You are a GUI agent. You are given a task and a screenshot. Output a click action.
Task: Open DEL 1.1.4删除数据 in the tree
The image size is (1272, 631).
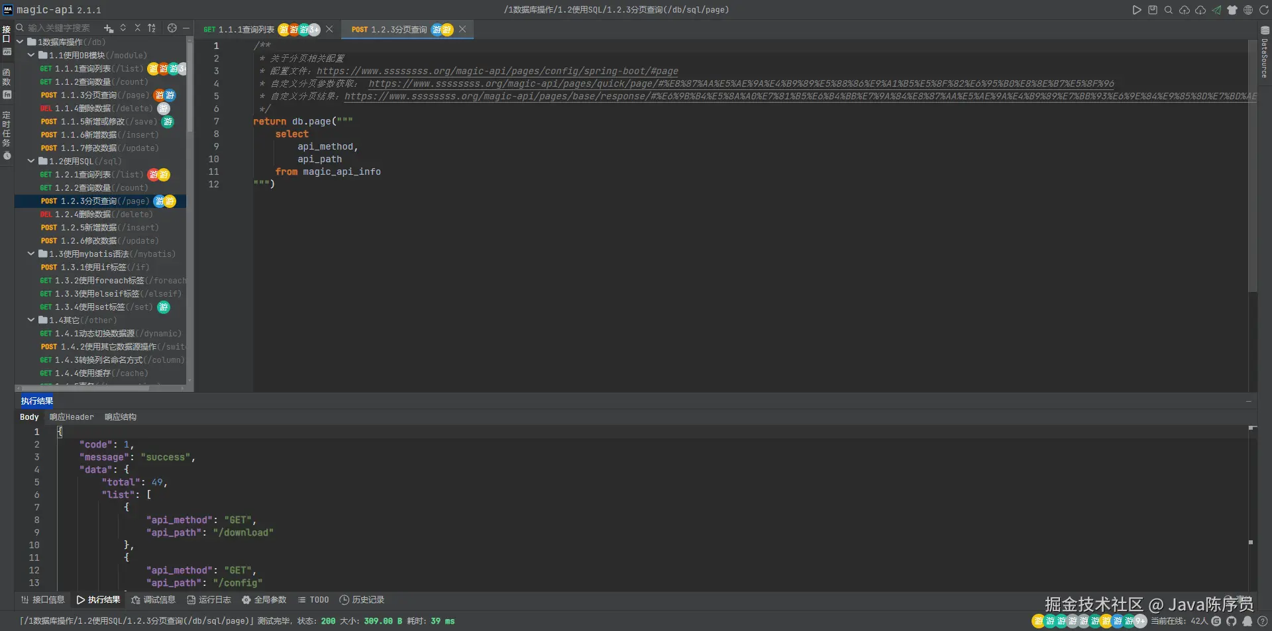click(95, 109)
